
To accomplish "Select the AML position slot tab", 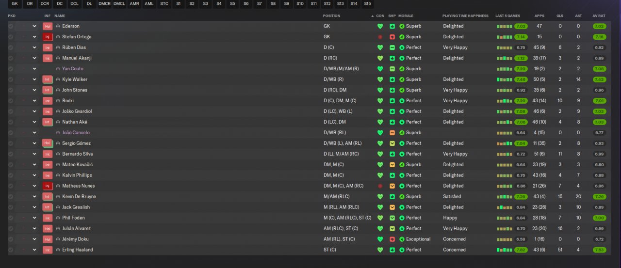I will [149, 4].
